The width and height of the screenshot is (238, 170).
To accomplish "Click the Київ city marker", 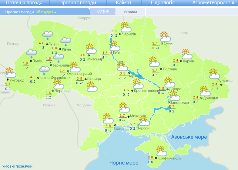I will [111, 53].
